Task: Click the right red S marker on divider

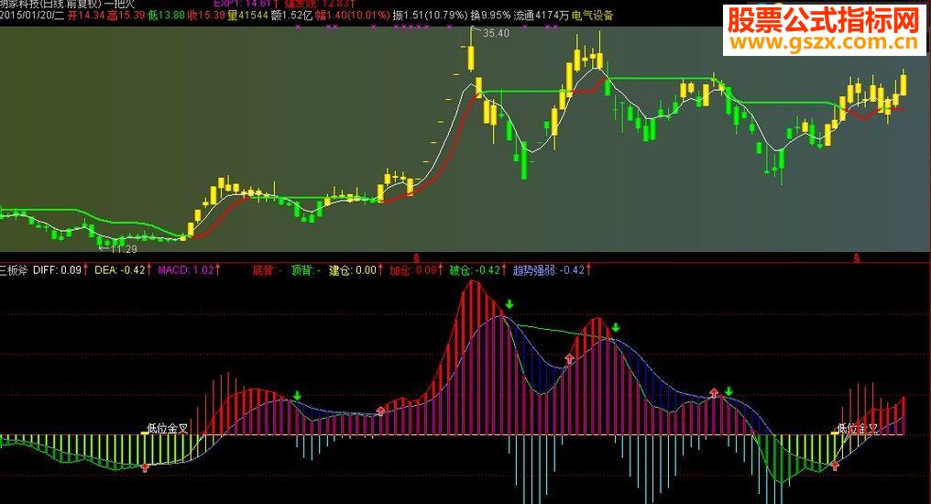Action: pos(856,258)
